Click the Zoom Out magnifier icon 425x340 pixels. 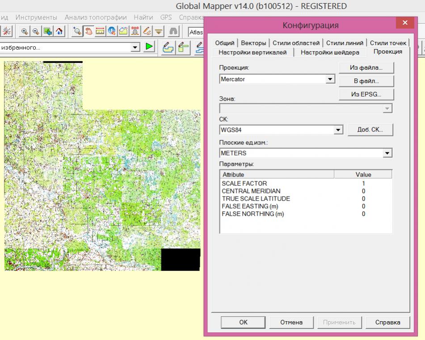coord(36,31)
